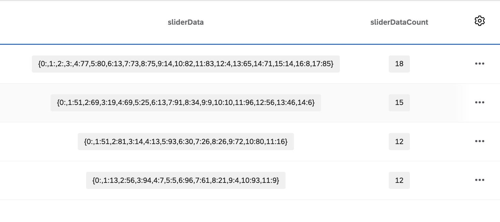Viewport: 500px width, 222px height.
Task: Click the count badge showing 18
Action: (399, 64)
